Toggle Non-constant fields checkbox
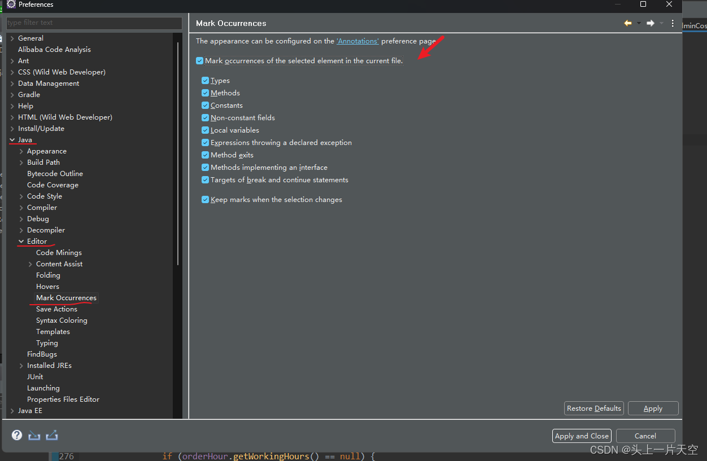This screenshot has width=707, height=461. [x=205, y=118]
